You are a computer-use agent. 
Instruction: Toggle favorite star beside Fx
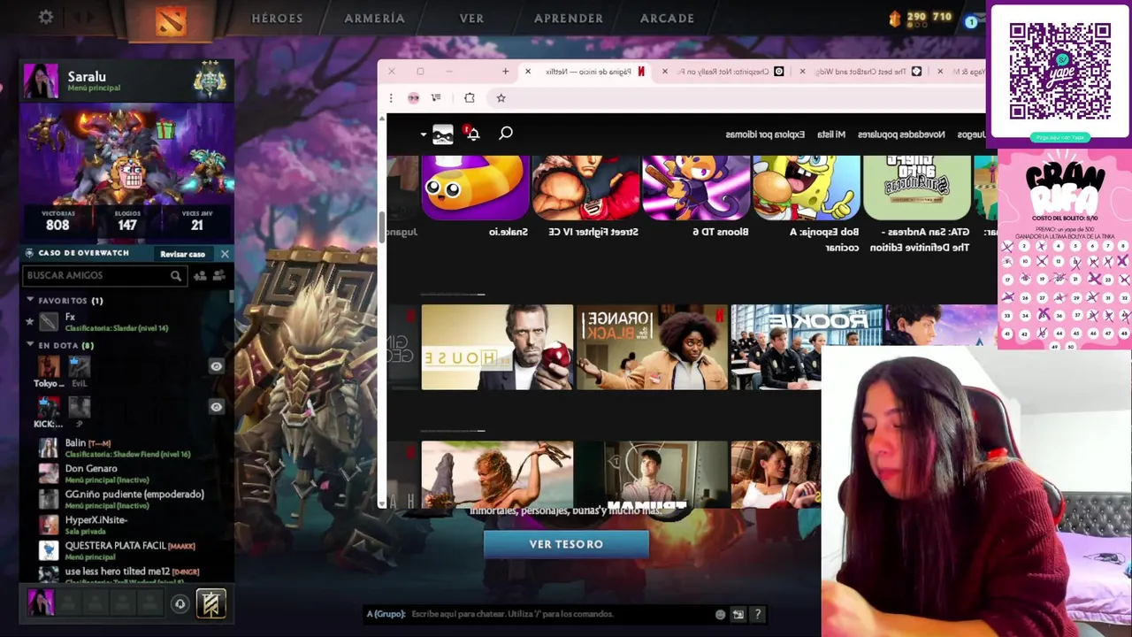(30, 321)
